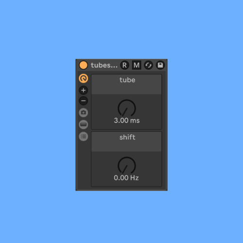The height and width of the screenshot is (243, 243).
Task: Select the tube macro name label
Action: click(x=127, y=80)
